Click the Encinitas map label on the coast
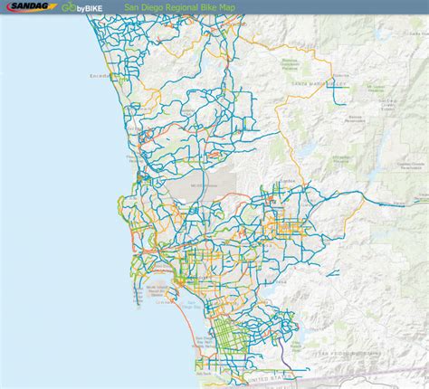This screenshot has height=389, width=429. [100, 76]
